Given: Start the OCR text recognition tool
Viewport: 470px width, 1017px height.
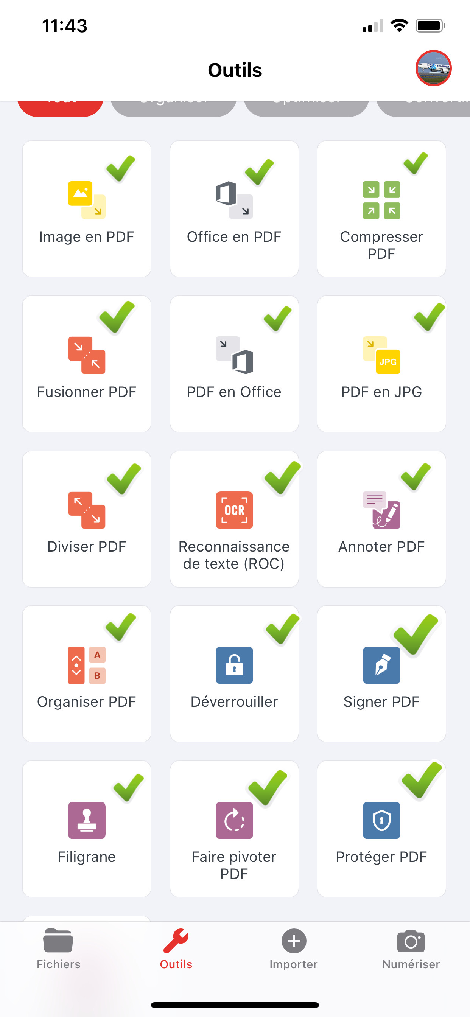Looking at the screenshot, I should click(x=234, y=519).
